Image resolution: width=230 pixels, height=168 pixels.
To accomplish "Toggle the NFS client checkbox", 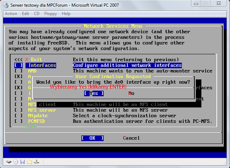I will coord(18,104).
